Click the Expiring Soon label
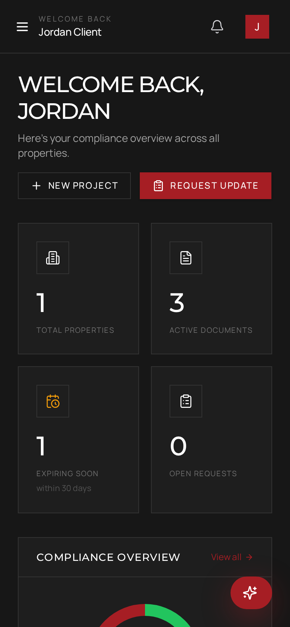 tap(67, 474)
